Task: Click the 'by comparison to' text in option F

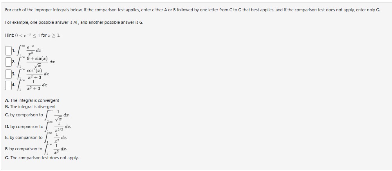Action: click(26, 149)
